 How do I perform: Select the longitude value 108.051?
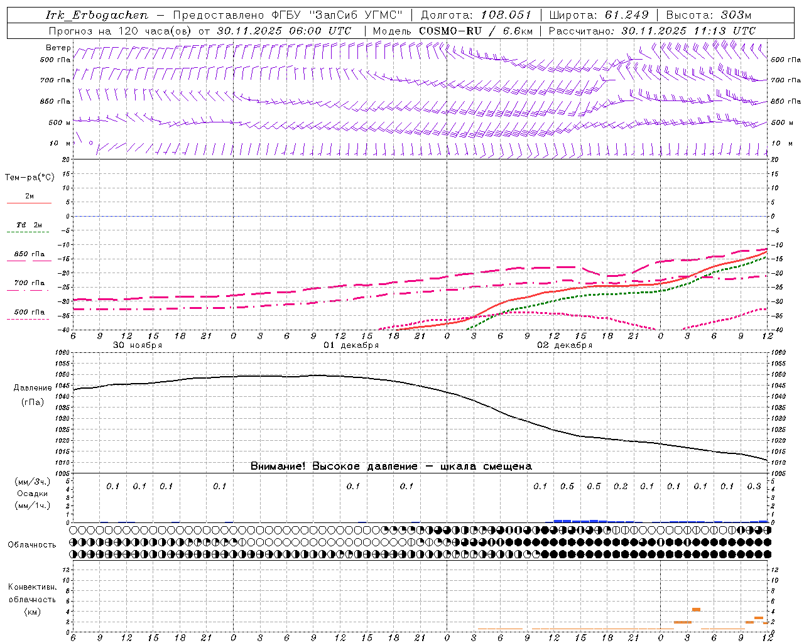coord(506,15)
